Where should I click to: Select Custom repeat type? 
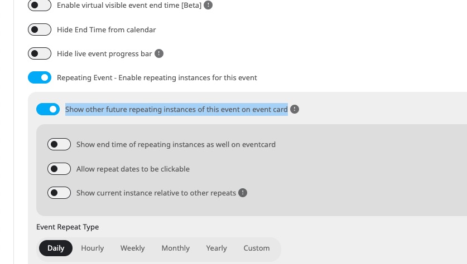coord(257,248)
